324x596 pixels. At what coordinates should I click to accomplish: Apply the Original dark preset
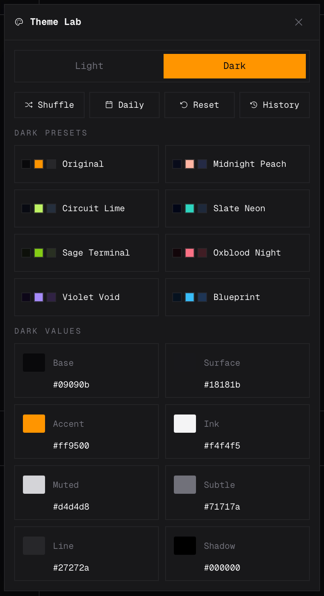[87, 164]
